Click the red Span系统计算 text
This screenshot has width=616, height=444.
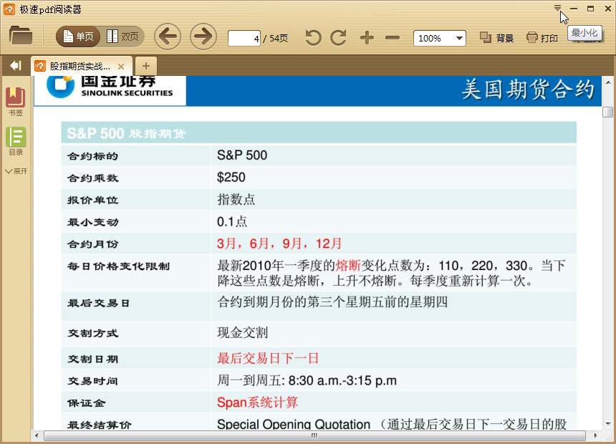257,402
